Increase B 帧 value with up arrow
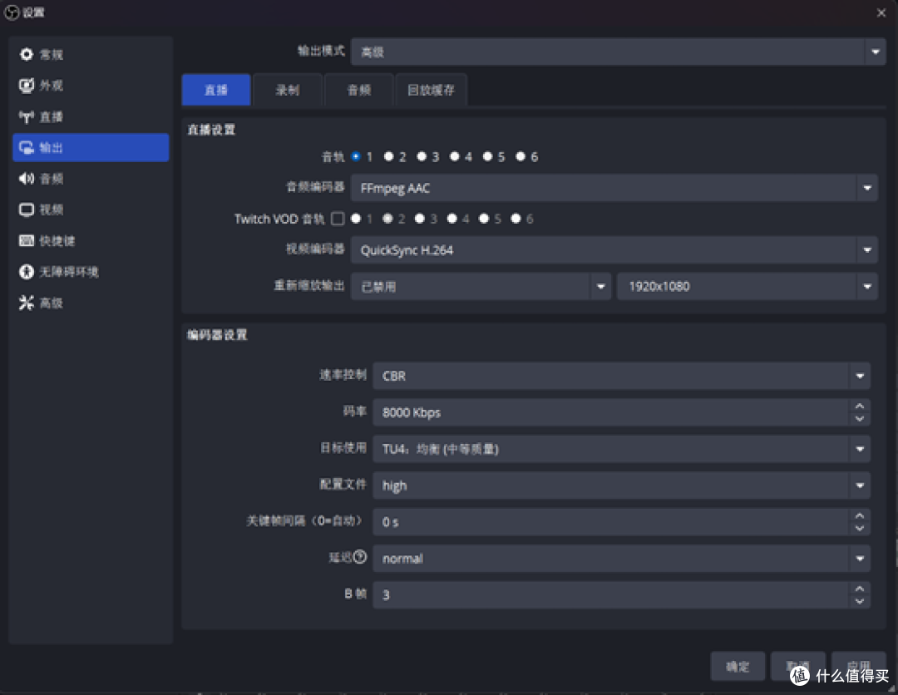 (x=860, y=589)
